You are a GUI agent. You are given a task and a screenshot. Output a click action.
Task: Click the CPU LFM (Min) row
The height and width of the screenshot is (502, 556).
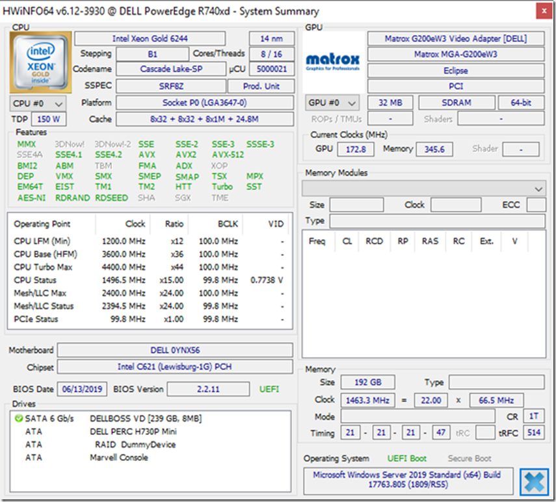pyautogui.click(x=150, y=241)
